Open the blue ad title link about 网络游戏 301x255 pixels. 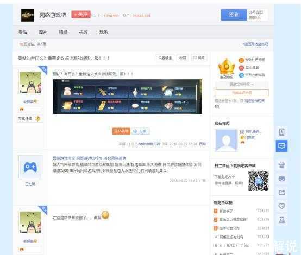click(x=90, y=158)
